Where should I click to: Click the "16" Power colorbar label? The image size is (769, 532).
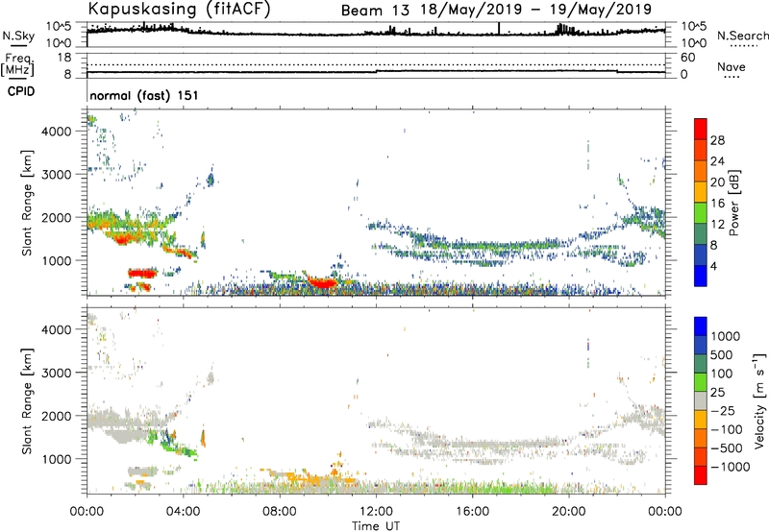click(717, 204)
